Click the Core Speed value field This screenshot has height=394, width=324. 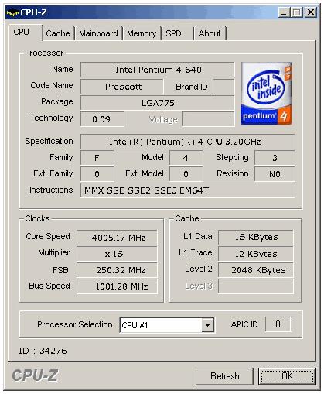117,238
